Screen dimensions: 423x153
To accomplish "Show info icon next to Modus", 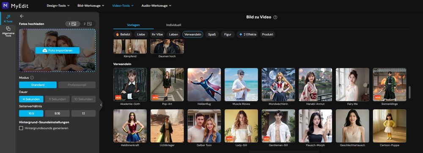I will (32, 78).
